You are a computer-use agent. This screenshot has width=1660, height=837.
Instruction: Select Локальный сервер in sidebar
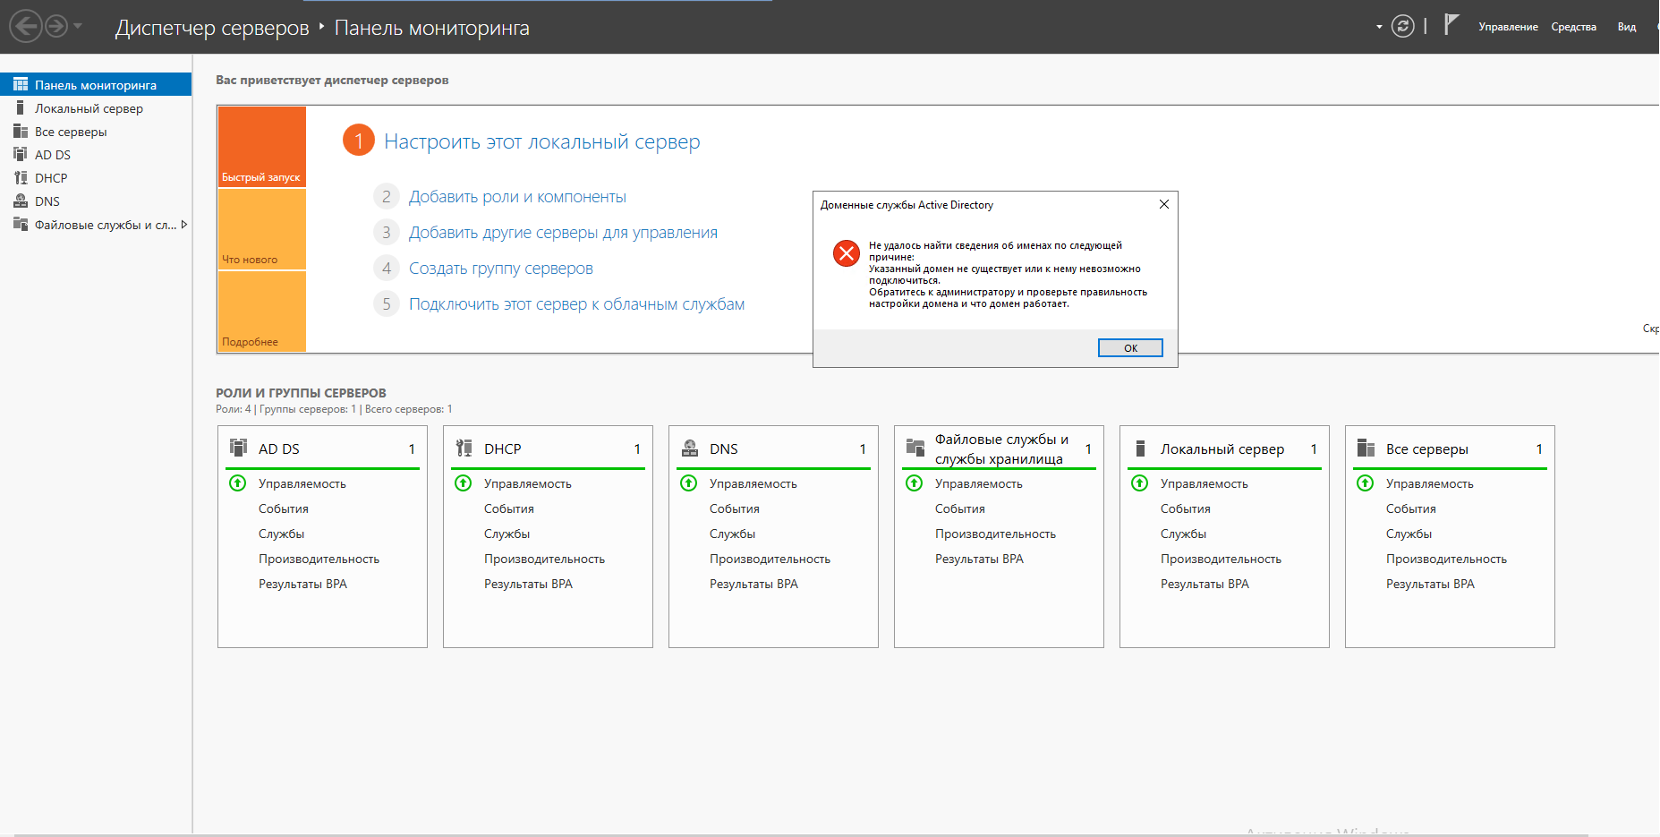[96, 108]
